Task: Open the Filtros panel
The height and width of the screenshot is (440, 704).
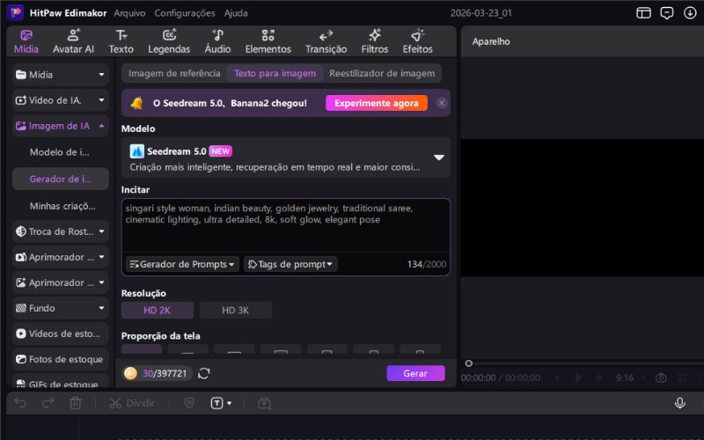Action: [375, 41]
